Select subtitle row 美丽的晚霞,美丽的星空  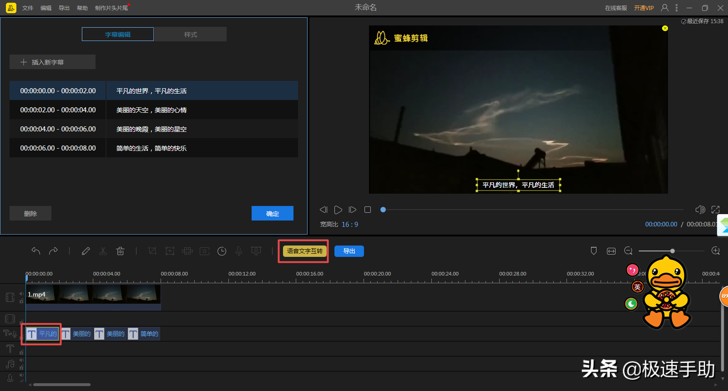coord(154,129)
